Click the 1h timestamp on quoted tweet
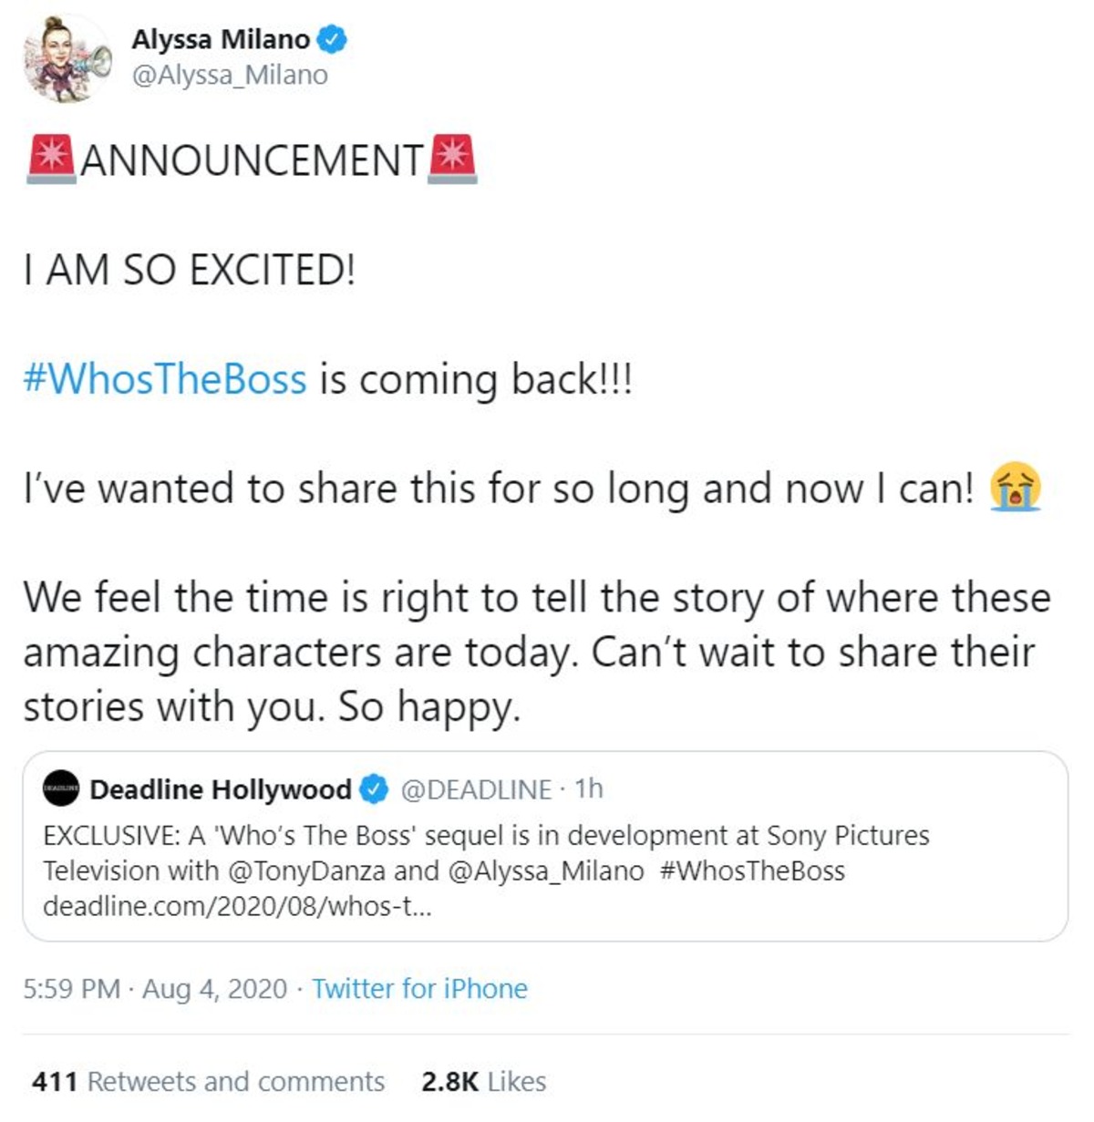Screen dimensions: 1094x1122 [x=589, y=788]
